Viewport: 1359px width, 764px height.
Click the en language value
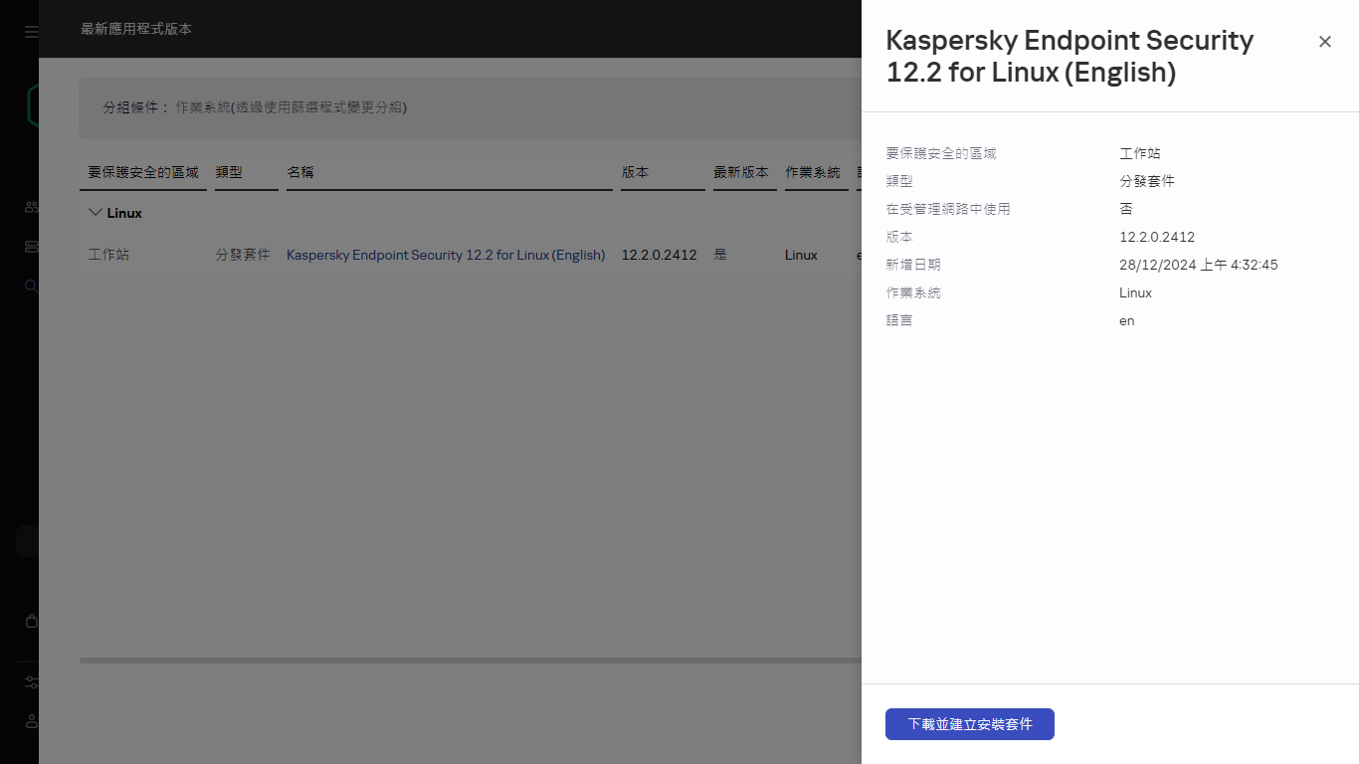[1127, 320]
